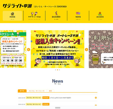Expand second news entry arrow

click(96, 105)
